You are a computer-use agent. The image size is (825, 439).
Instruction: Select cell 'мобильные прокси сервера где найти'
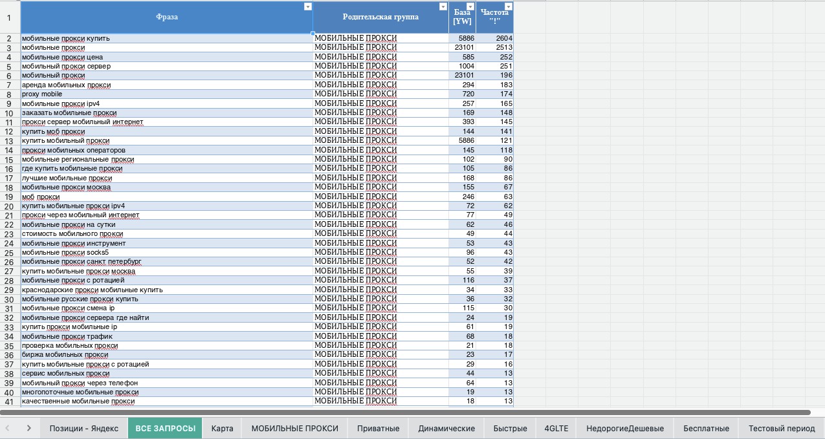167,317
